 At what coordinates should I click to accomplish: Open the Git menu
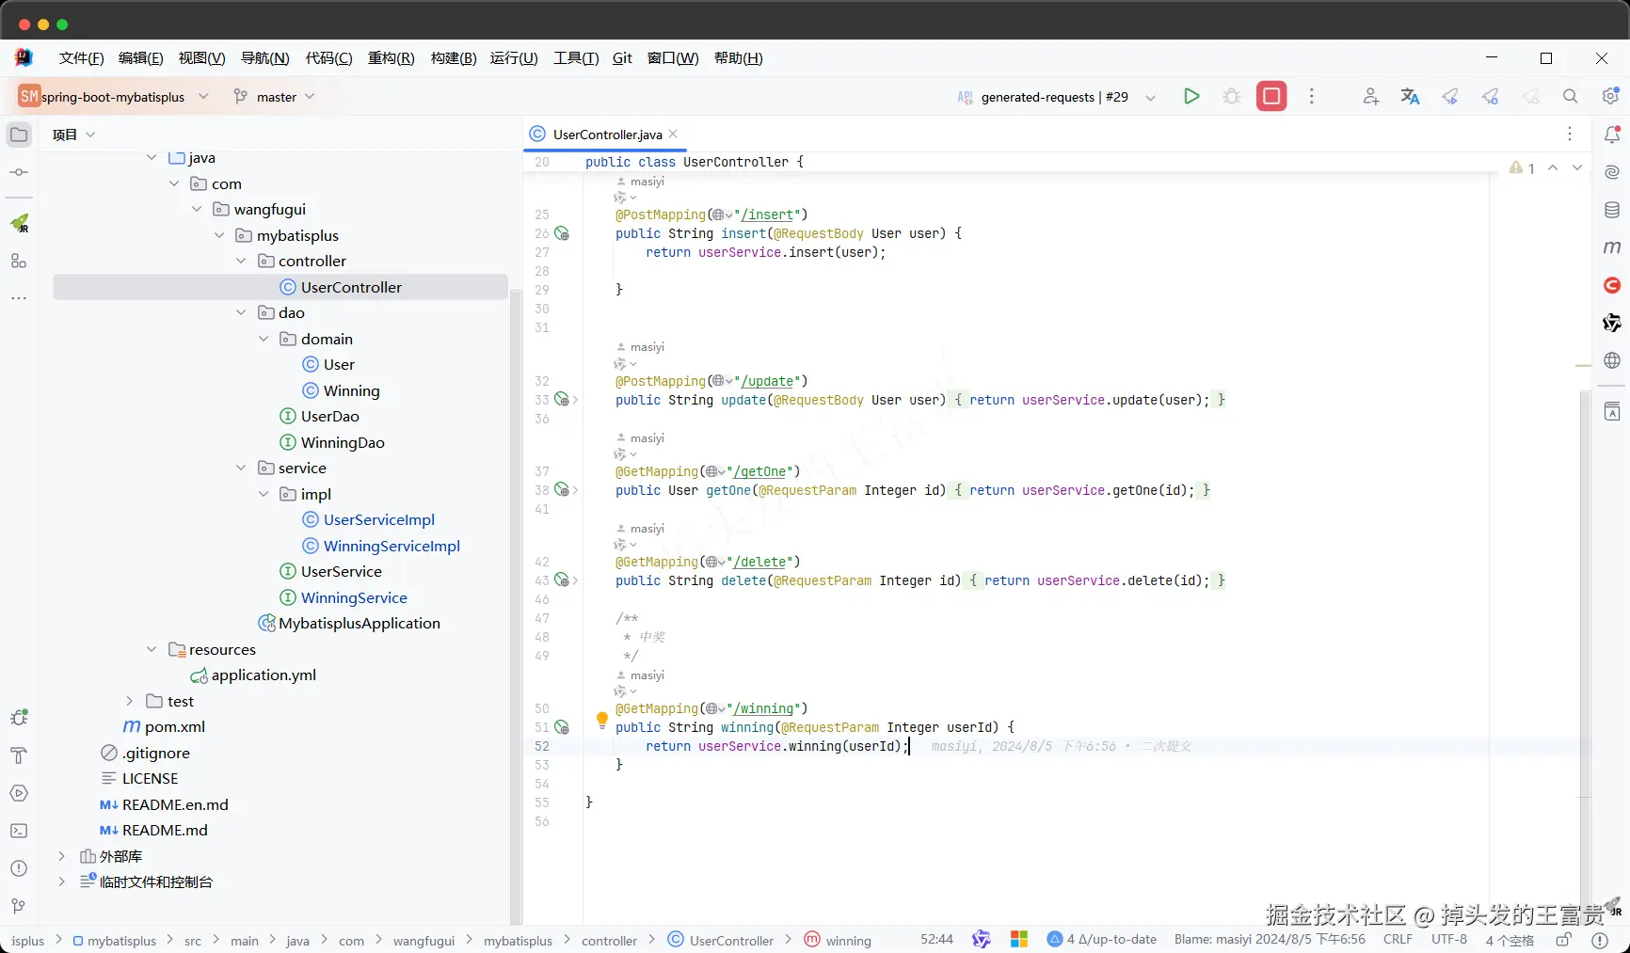(x=622, y=58)
